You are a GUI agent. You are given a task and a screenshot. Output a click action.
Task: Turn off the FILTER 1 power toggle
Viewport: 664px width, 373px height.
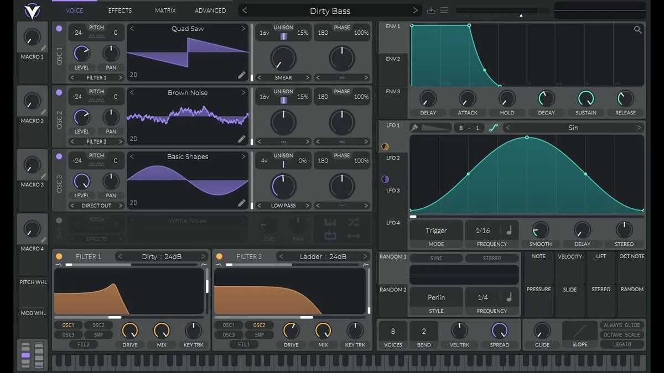(x=59, y=256)
